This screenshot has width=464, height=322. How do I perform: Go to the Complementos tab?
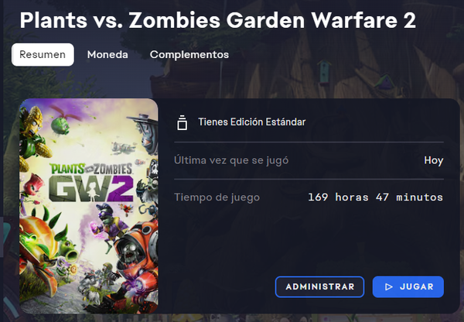pos(189,54)
